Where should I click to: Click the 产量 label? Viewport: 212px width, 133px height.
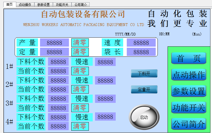(x=27, y=43)
